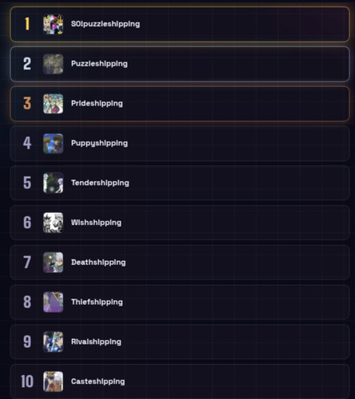Select the rank 10 number label
Screen dimensions: 355x399
coord(27,381)
